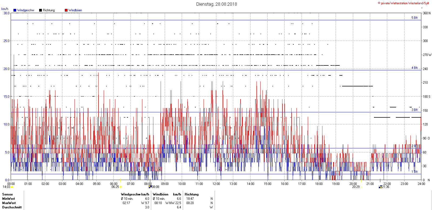The height and width of the screenshot is (210, 432).
Task: Click the average wind speed value '3.0'
Action: pyautogui.click(x=147, y=207)
